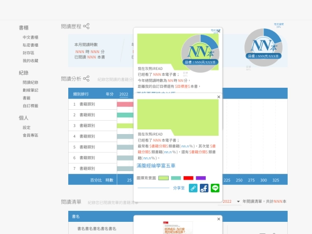Click axis value 300 in chart footer
The image size is (312, 234).
pyautogui.click(x=263, y=180)
